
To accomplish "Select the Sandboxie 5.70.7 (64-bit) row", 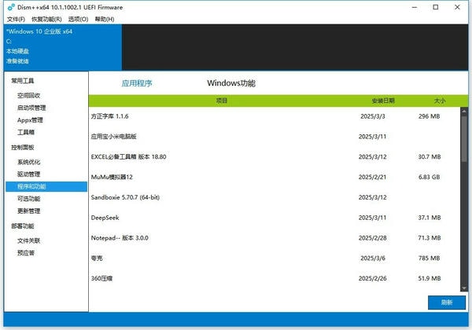I will tap(275, 197).
